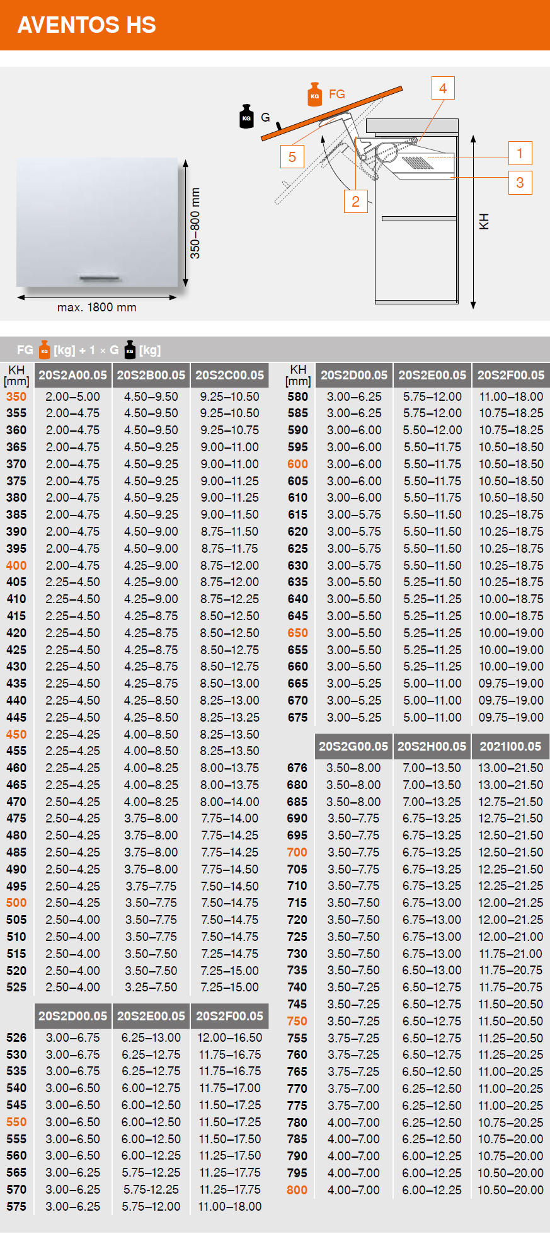Select callout number 4 in the fitting diagram
This screenshot has width=550, height=1234.
[443, 88]
